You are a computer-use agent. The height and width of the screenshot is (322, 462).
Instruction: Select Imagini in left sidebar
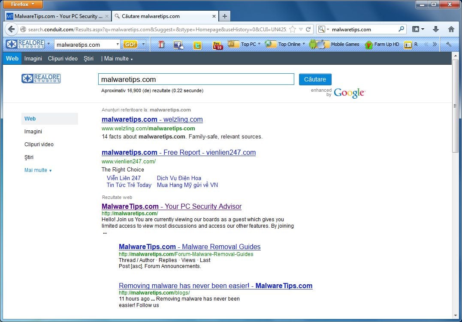click(33, 131)
